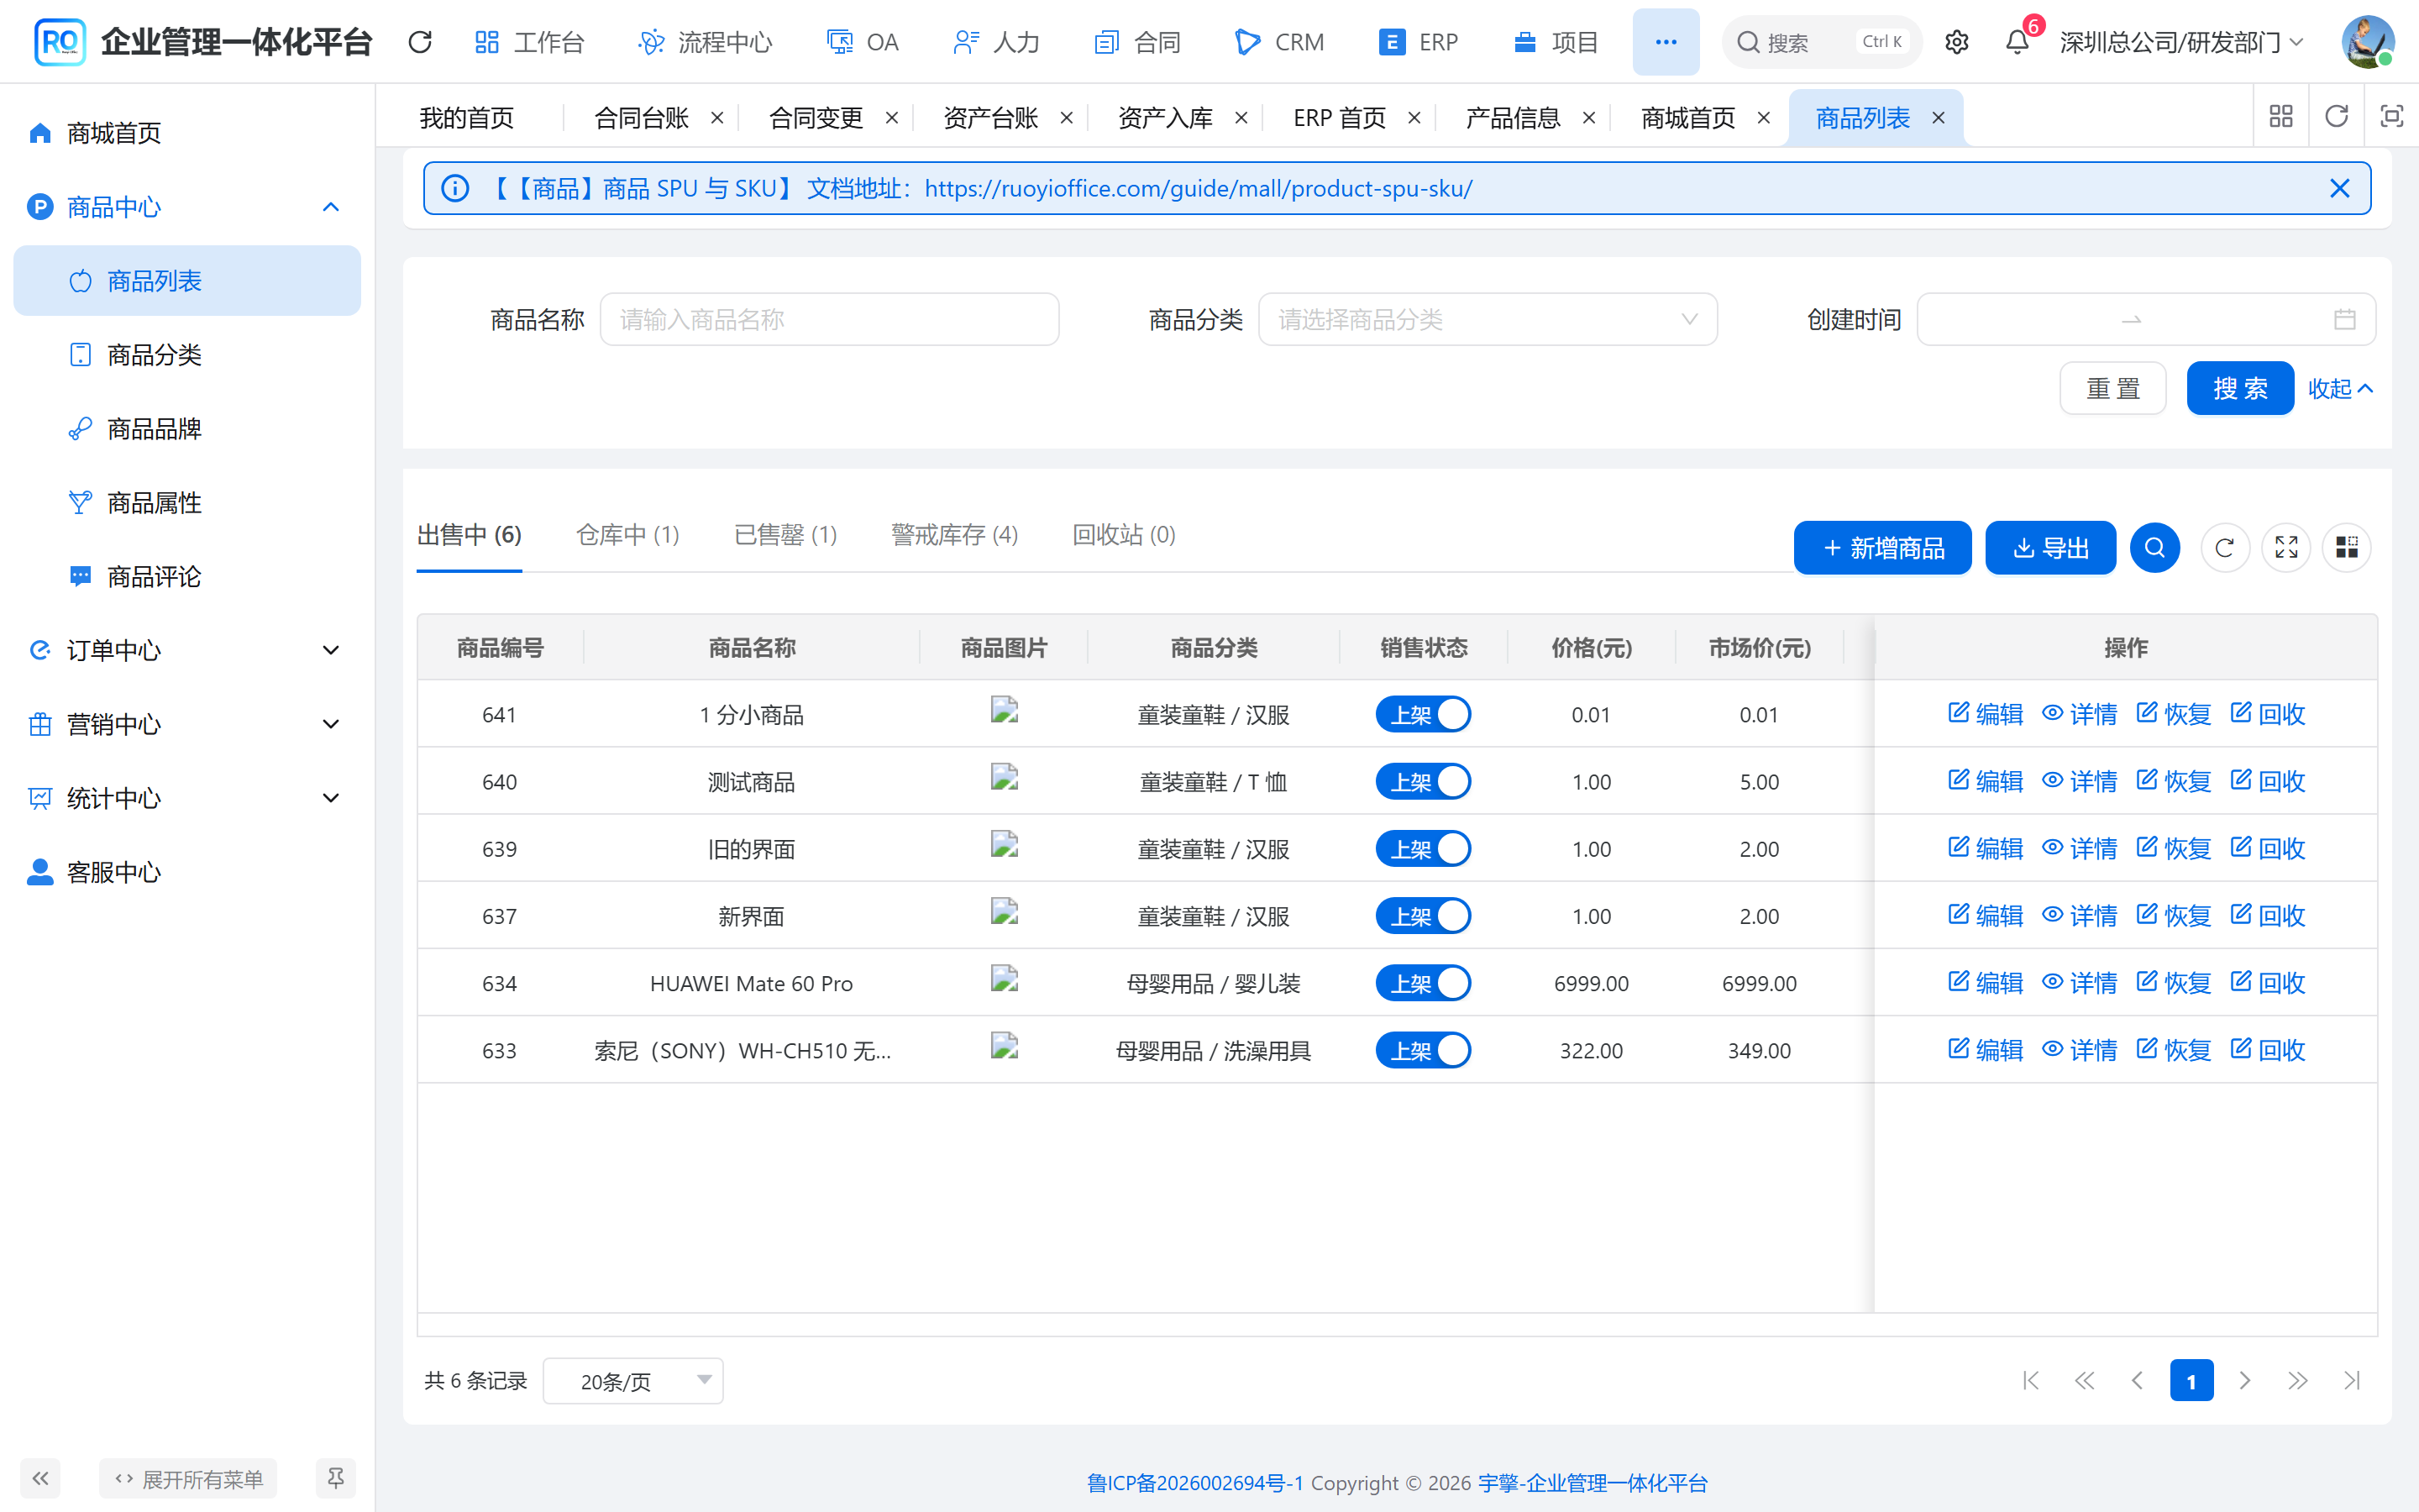Open the ruoyioffice.com documentation link
The height and width of the screenshot is (1512, 2419).
click(x=1198, y=188)
